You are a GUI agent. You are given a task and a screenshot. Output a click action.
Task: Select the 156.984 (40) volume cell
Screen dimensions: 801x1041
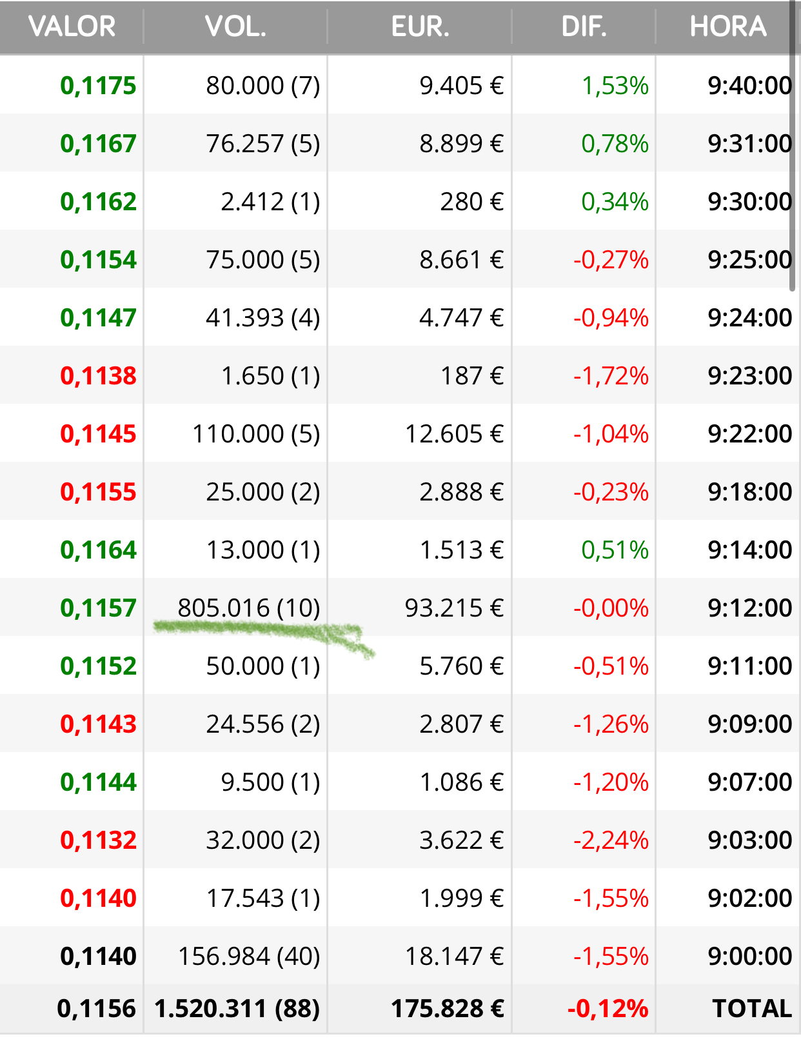249,957
